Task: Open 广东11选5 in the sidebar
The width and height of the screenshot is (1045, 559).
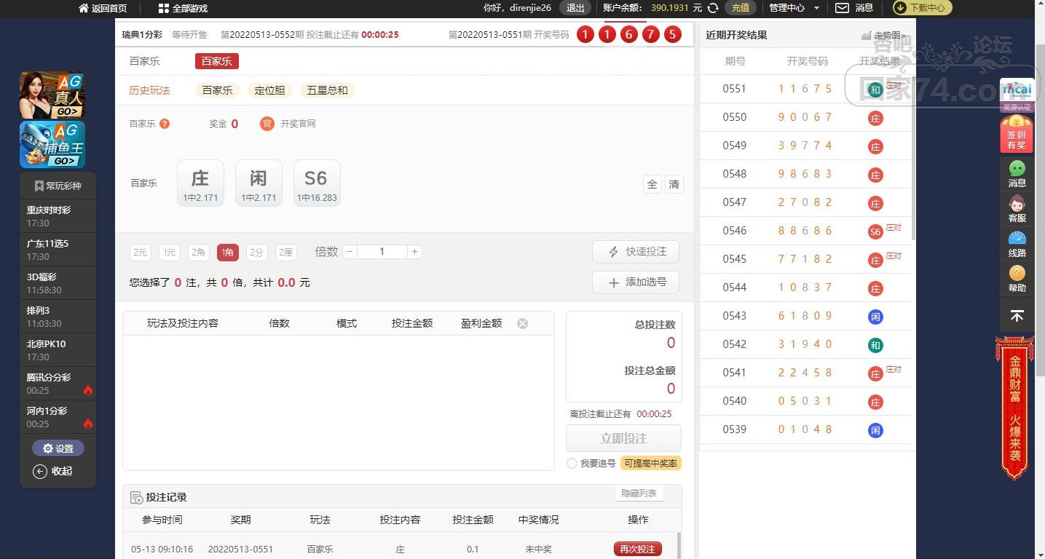Action: click(x=58, y=250)
